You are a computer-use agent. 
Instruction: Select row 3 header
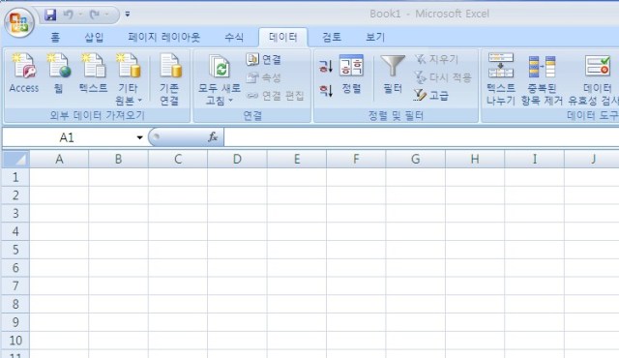[x=15, y=214]
